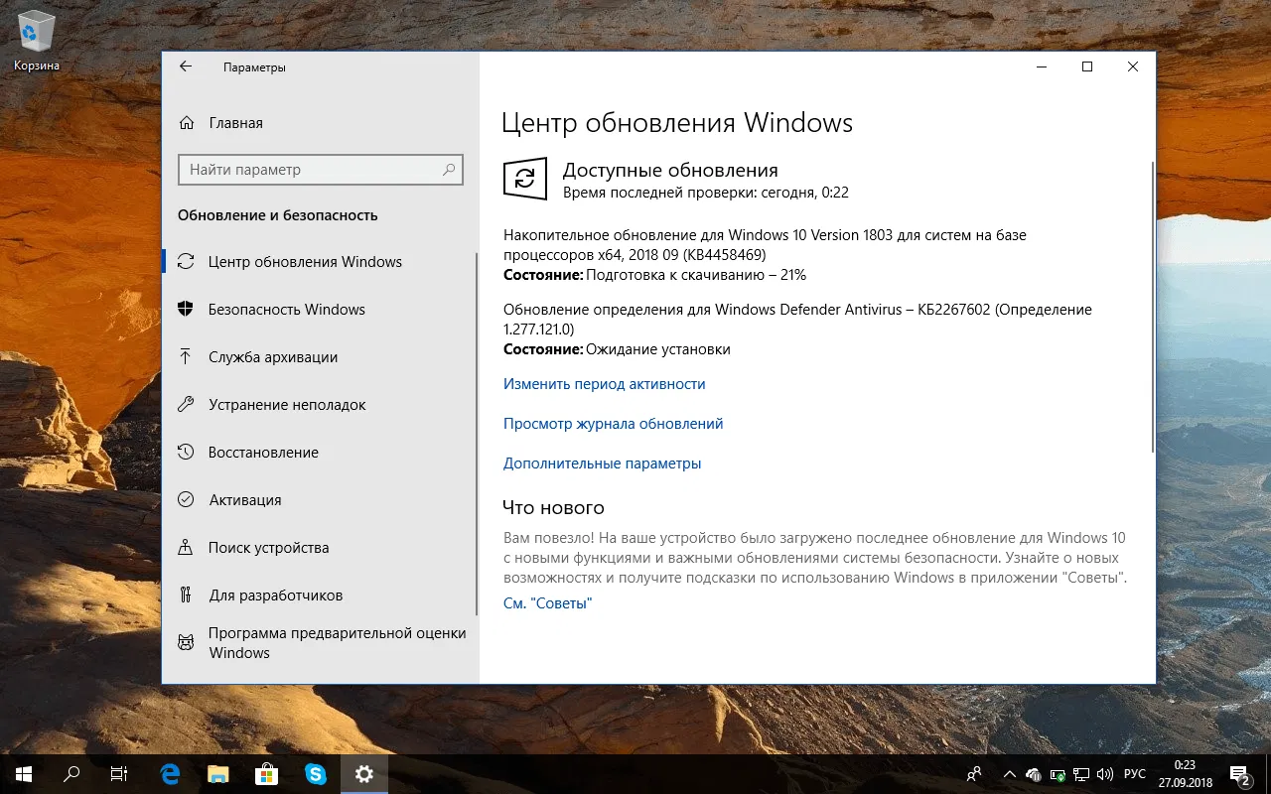Click inside the Найти параметр search box
Viewport: 1271px width, 794px height.
tap(318, 170)
